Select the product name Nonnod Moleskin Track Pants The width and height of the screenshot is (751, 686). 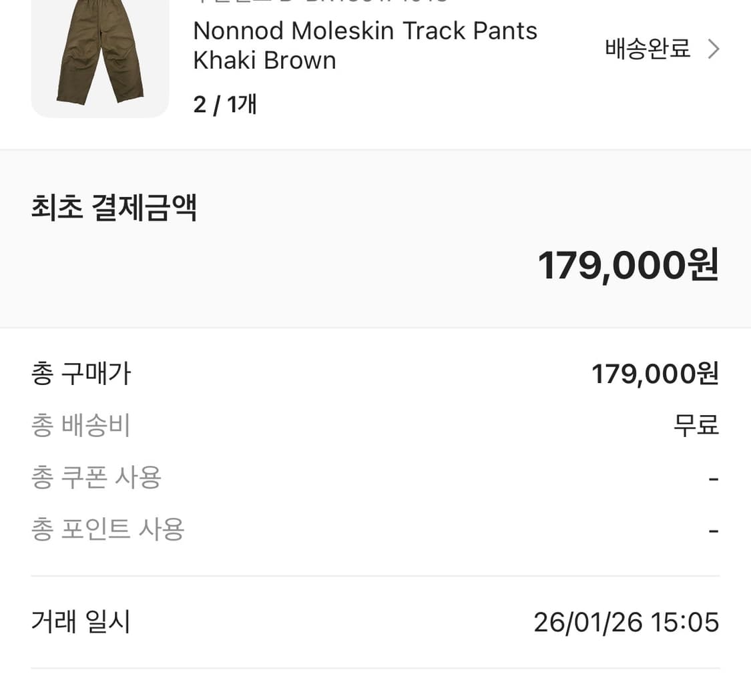(x=364, y=31)
